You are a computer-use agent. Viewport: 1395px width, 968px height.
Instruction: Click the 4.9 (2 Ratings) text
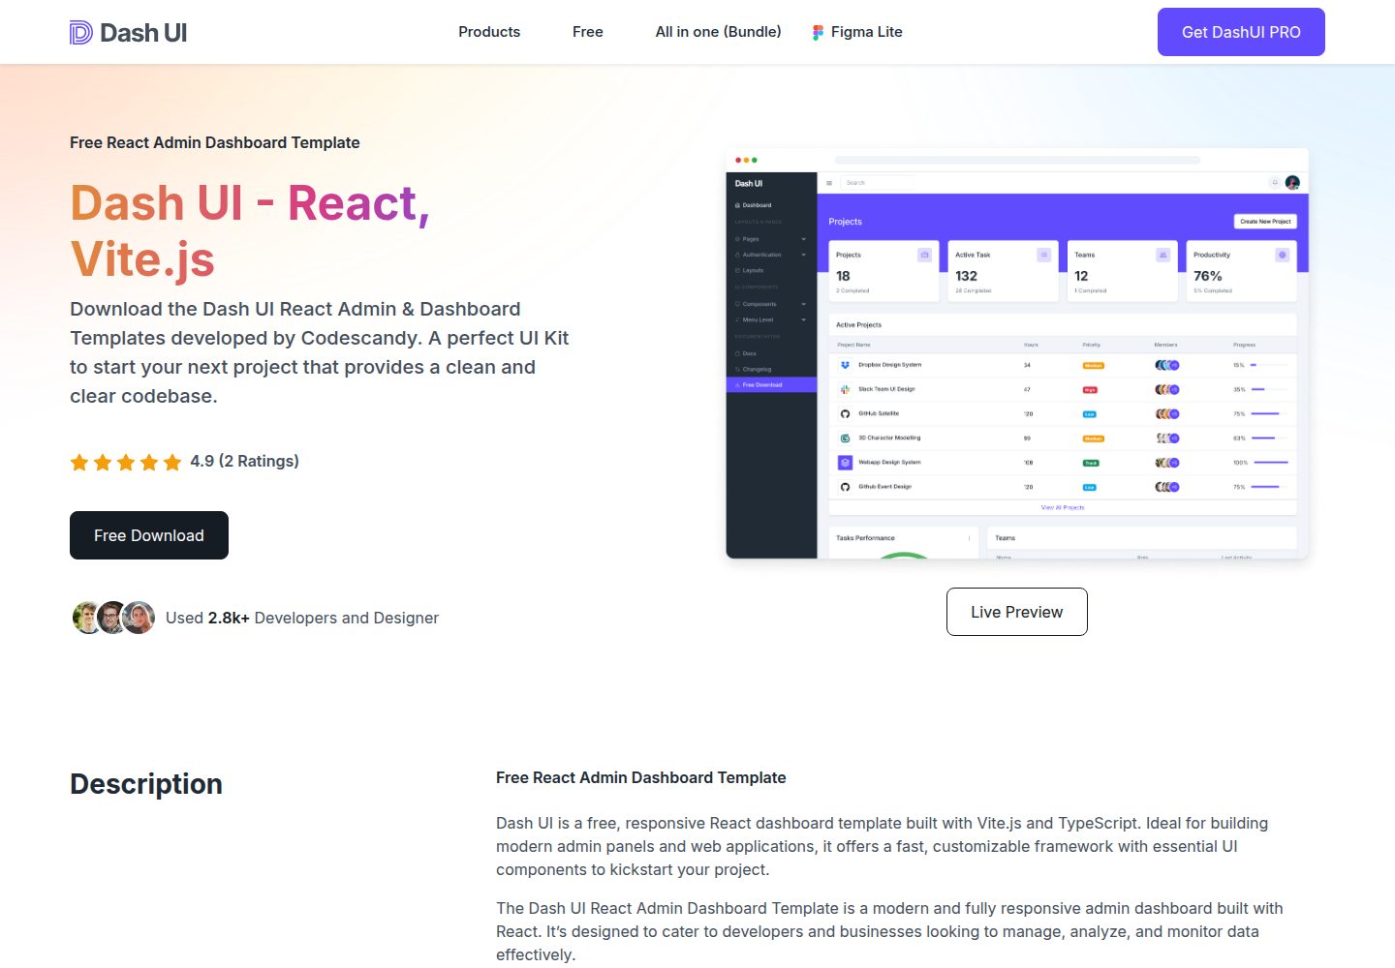point(245,461)
